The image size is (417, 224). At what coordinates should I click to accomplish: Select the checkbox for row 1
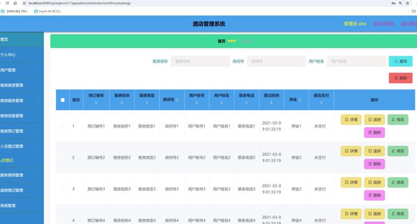click(x=62, y=126)
